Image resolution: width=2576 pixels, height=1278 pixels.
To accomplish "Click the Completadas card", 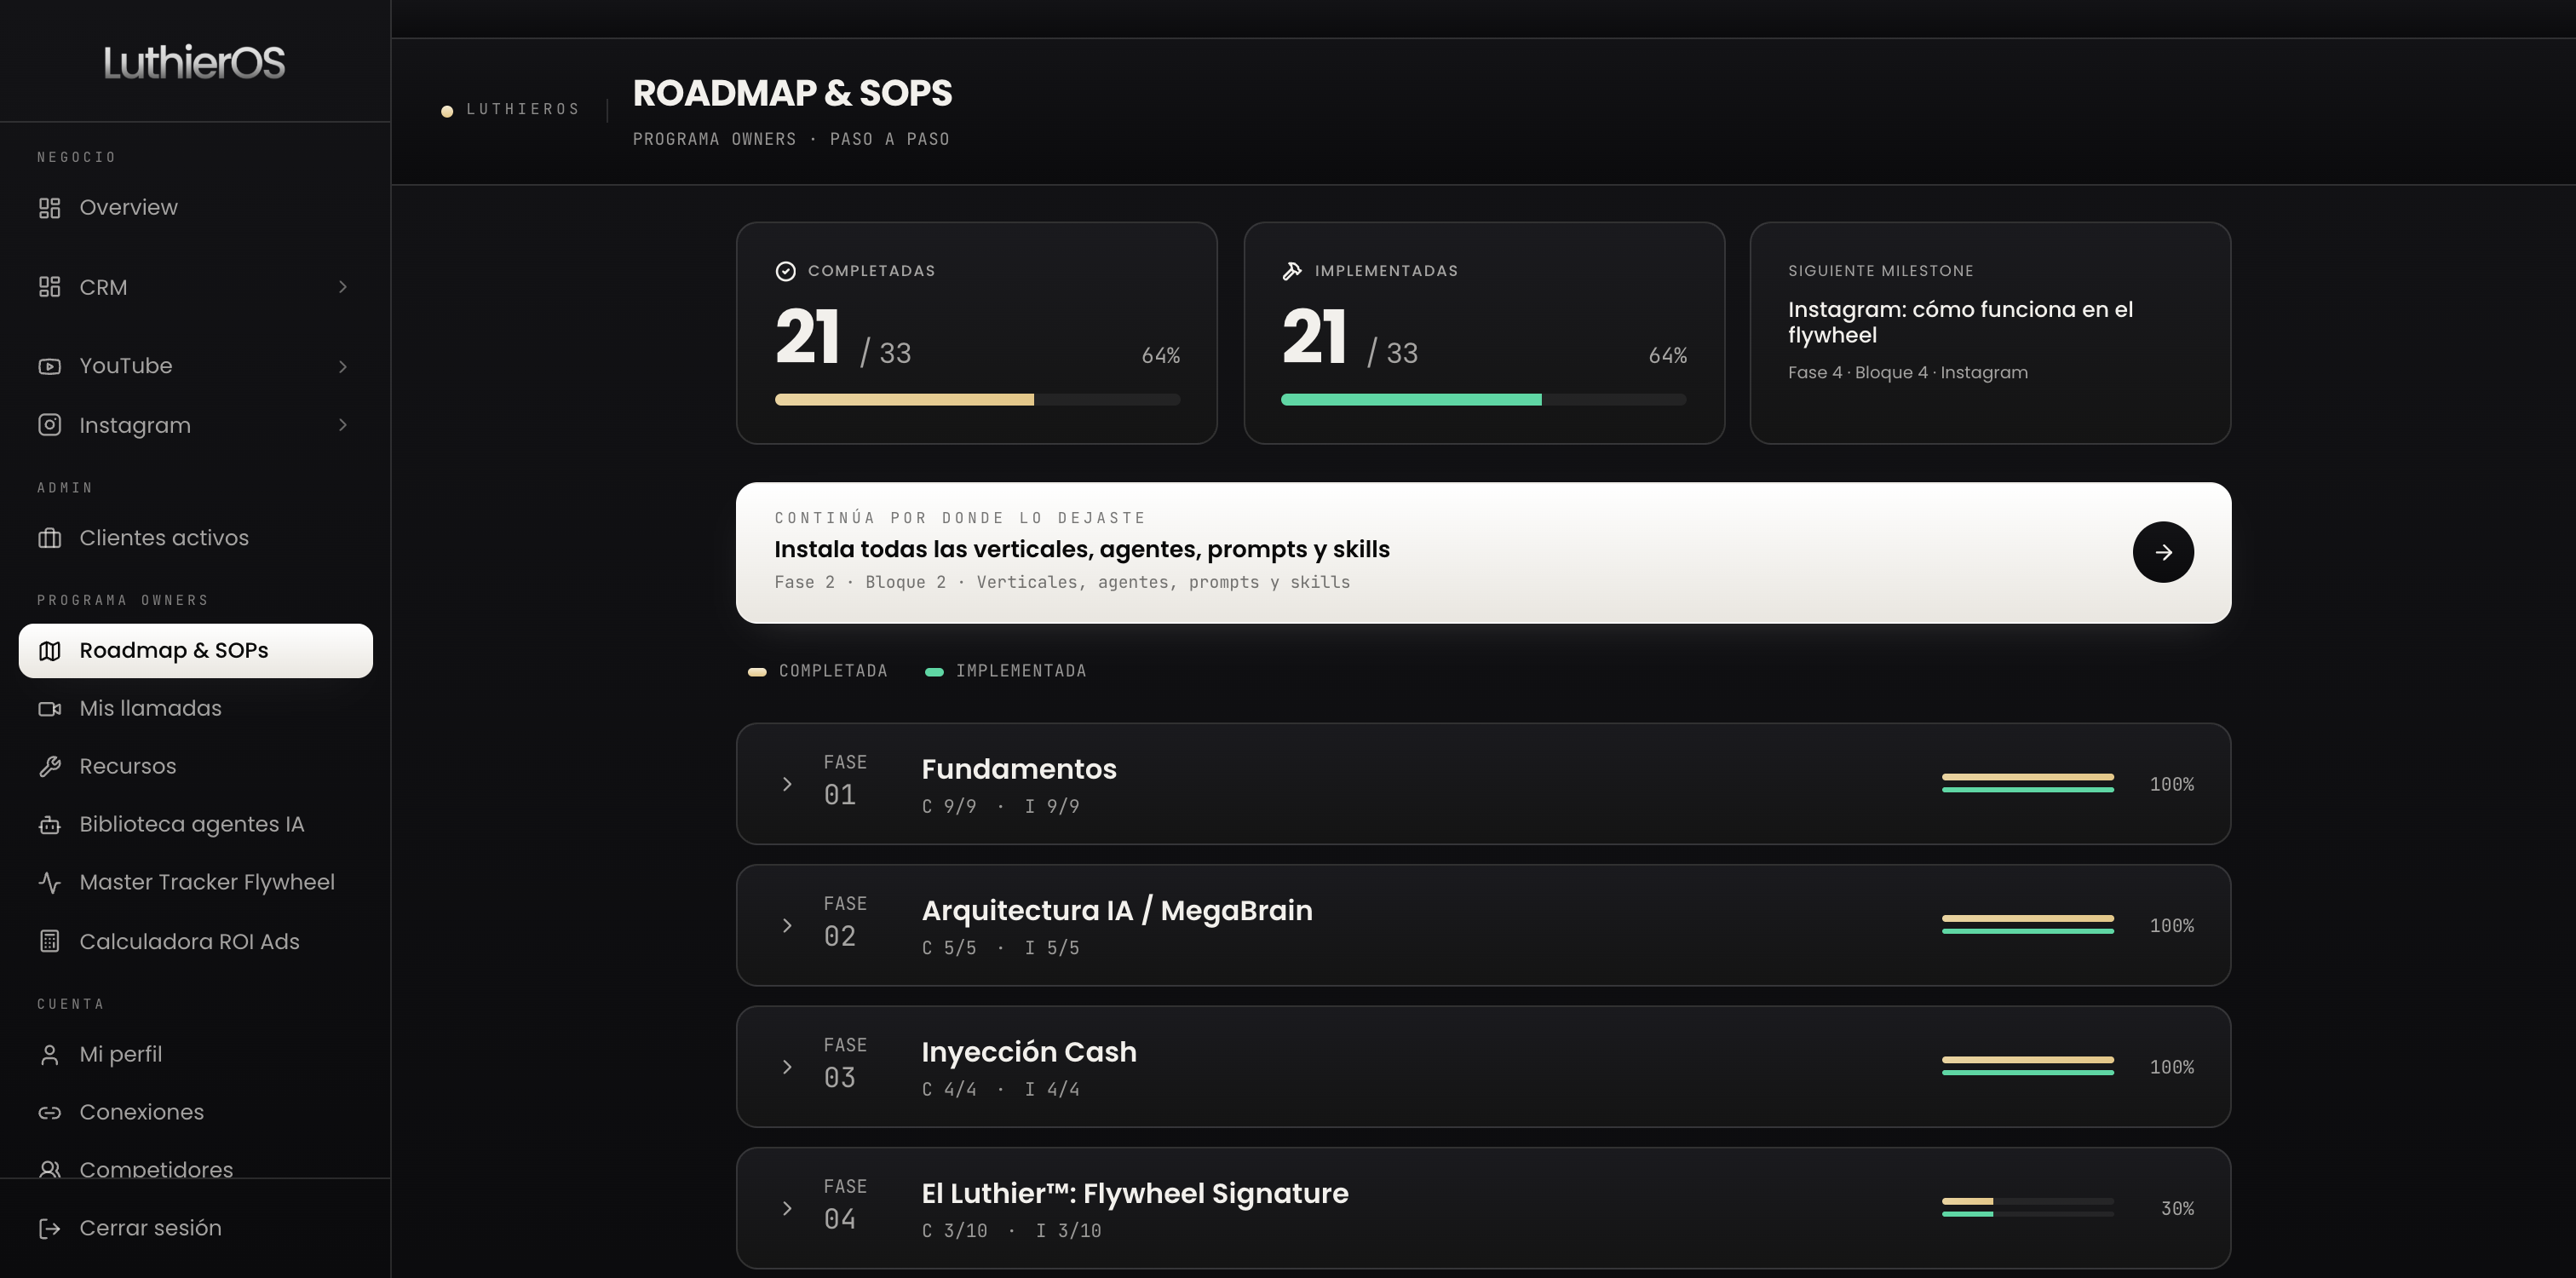I will point(977,333).
